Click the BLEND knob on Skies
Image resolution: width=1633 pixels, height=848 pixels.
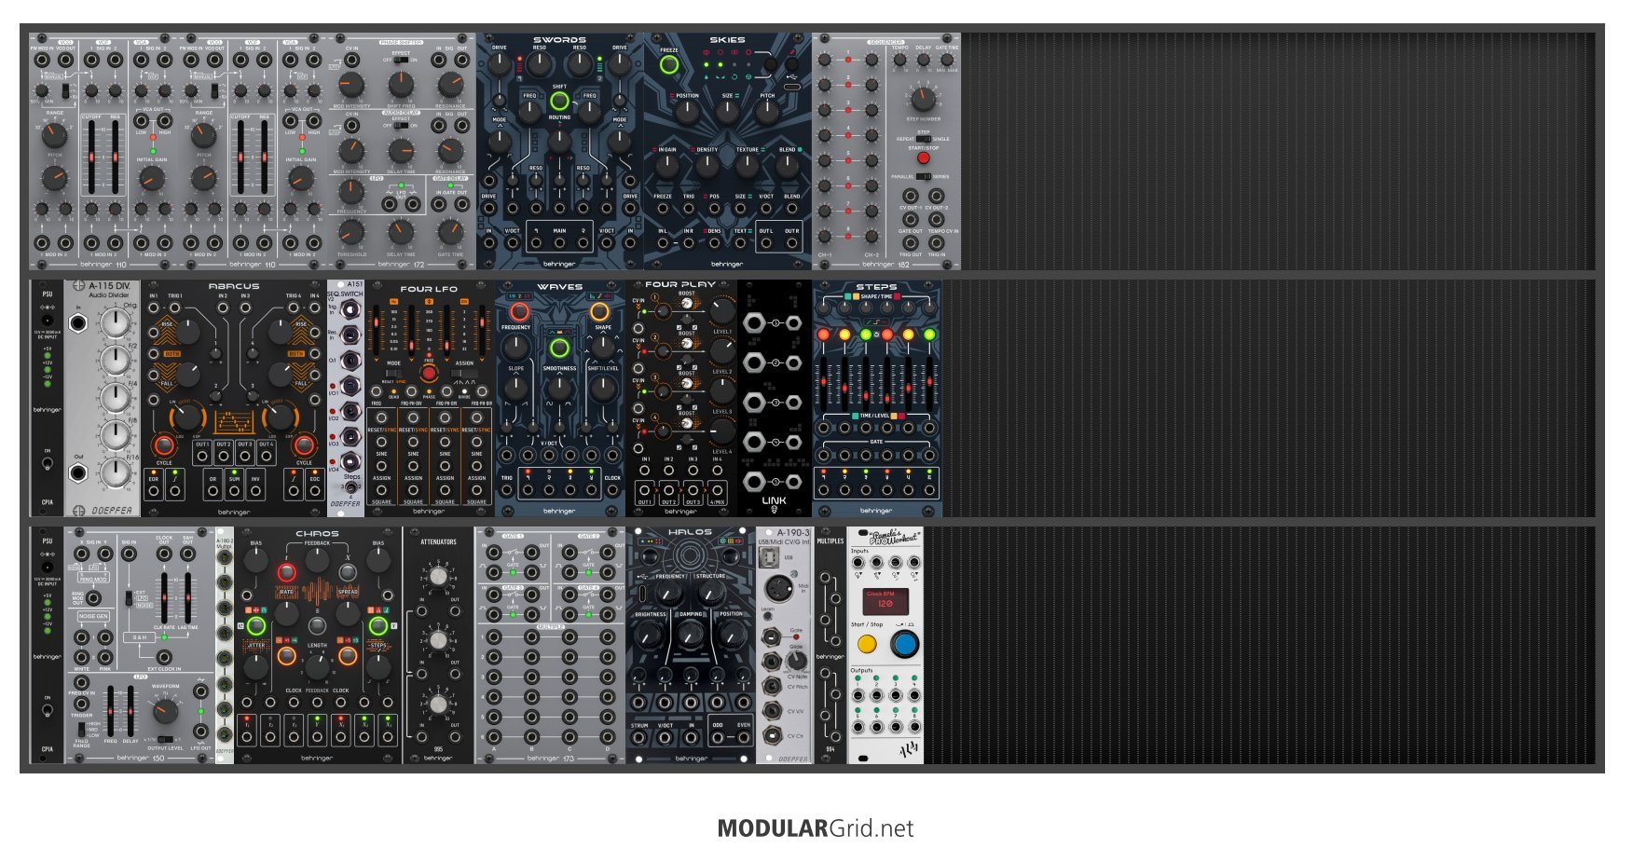pyautogui.click(x=788, y=167)
